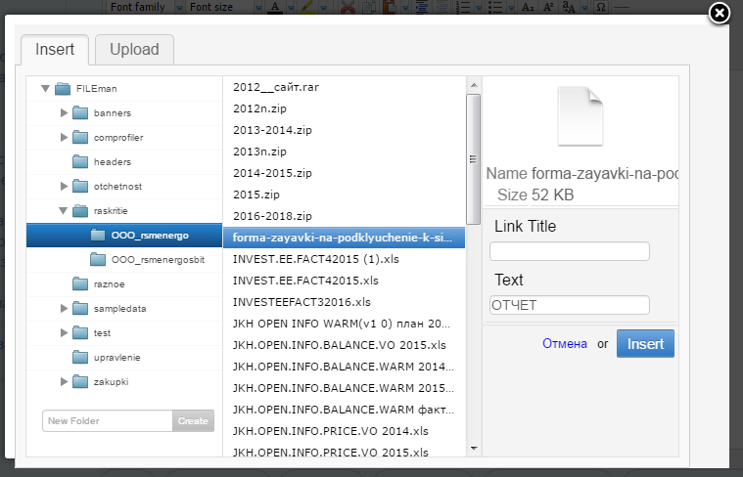Click the upravlenie folder icon

(x=80, y=358)
